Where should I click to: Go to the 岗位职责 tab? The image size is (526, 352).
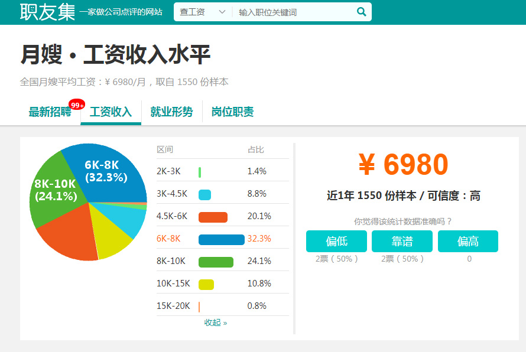pos(232,112)
